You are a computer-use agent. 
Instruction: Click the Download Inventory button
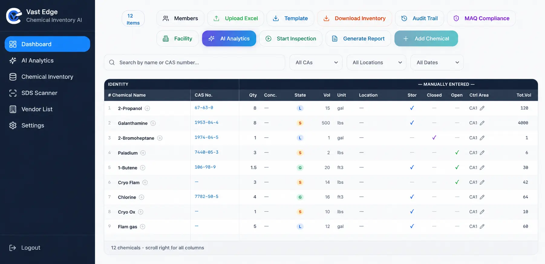(354, 18)
